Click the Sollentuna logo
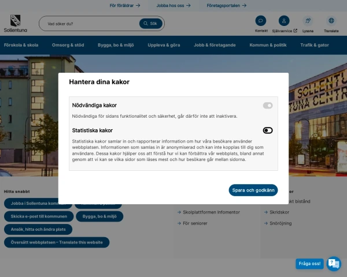This screenshot has height=277, width=347. coord(13,23)
